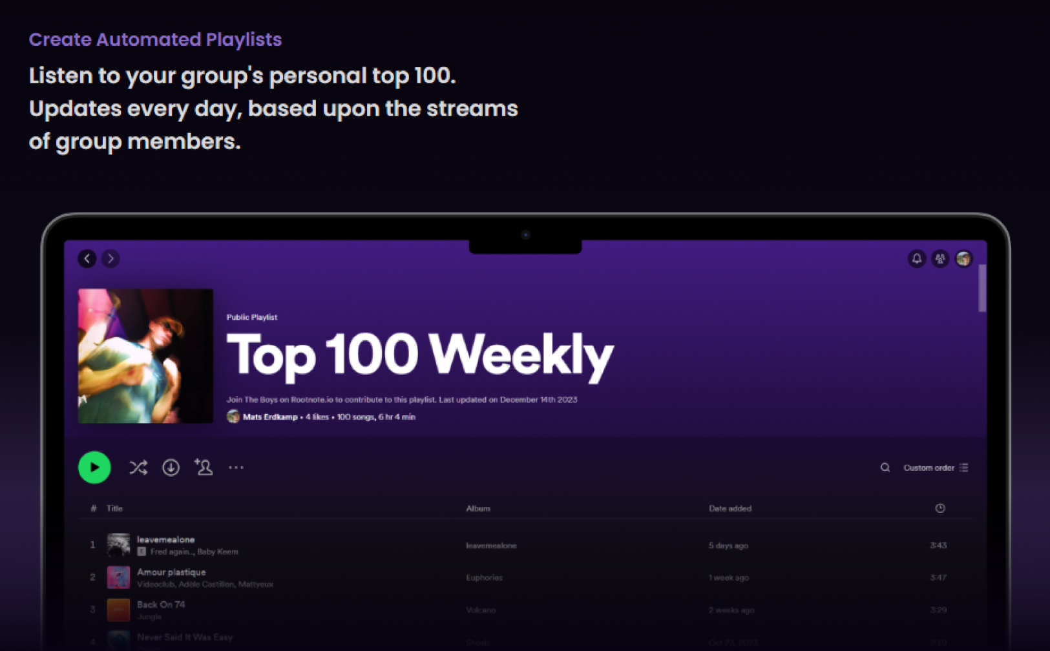
Task: Click the playlist cover art image
Action: click(x=145, y=356)
